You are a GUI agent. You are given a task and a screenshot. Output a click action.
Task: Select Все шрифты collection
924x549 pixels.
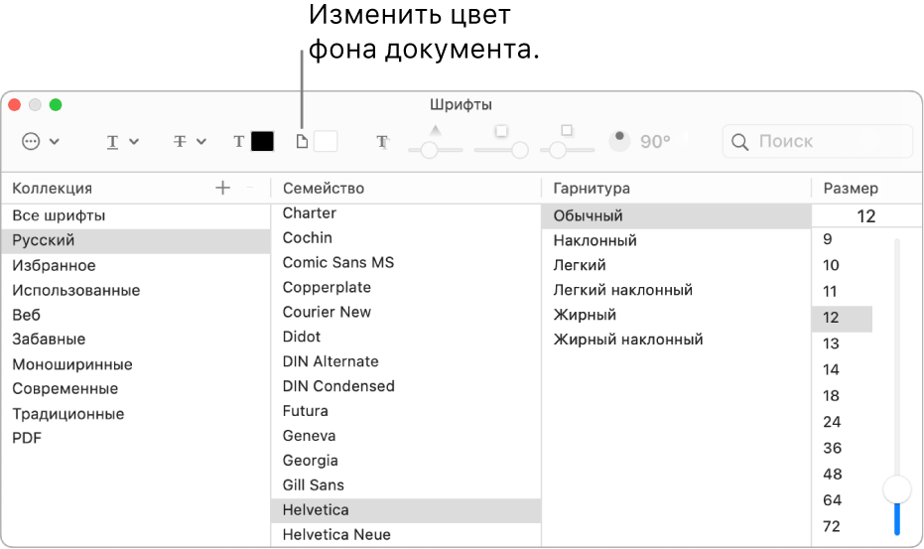136,215
